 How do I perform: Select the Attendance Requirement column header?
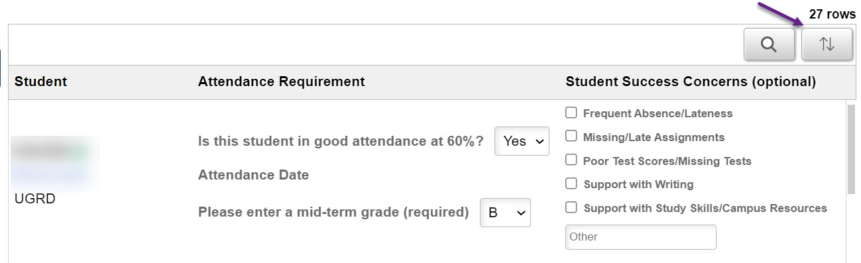(281, 82)
